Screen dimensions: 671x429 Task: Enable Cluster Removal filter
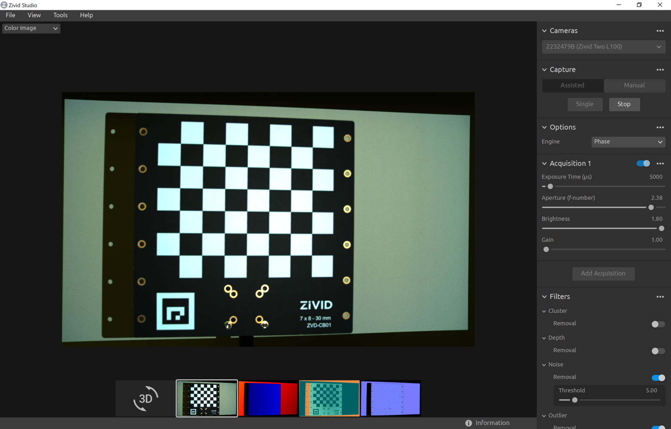pos(658,324)
